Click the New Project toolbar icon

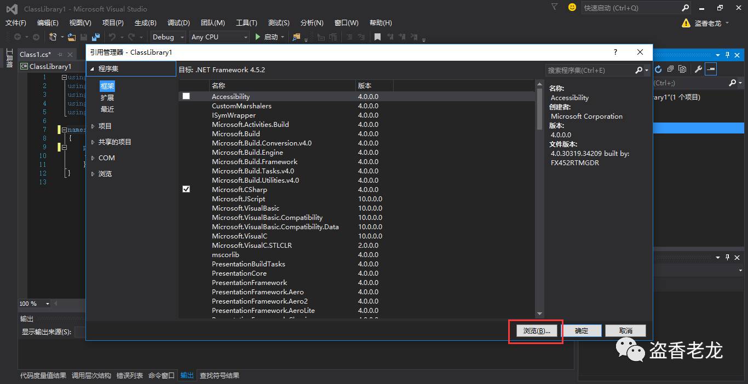(x=53, y=37)
